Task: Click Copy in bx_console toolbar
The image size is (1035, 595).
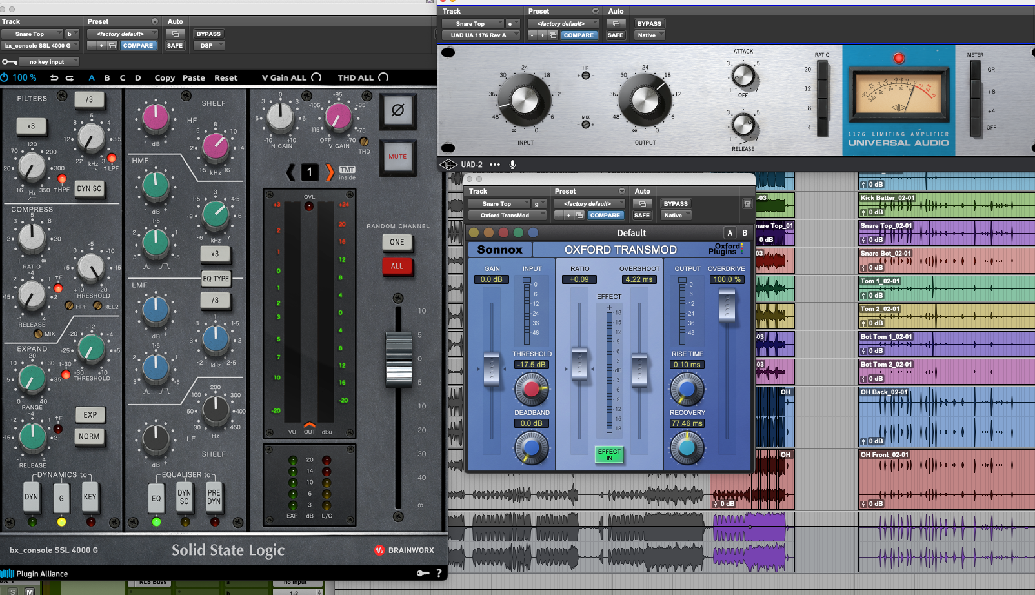Action: coord(165,77)
